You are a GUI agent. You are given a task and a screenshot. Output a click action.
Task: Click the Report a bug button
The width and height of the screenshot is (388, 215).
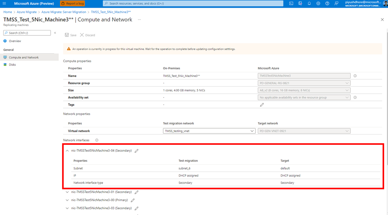[x=72, y=3]
